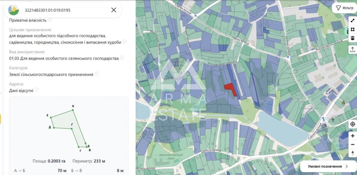
Task: Click the share/export upload icon
Action: point(353,49)
